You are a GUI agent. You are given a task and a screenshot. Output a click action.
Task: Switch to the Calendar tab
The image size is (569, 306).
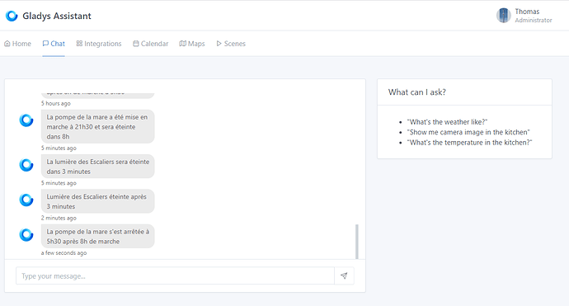tap(150, 44)
